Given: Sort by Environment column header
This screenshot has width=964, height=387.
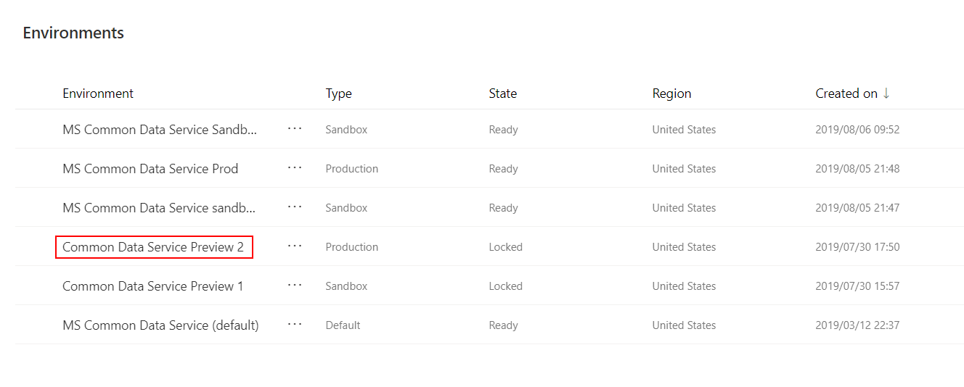Looking at the screenshot, I should tap(98, 93).
